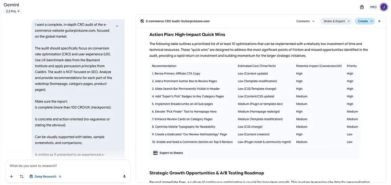The width and height of the screenshot is (391, 185).
Task: Click the Priority column header
Action: click(352, 66)
